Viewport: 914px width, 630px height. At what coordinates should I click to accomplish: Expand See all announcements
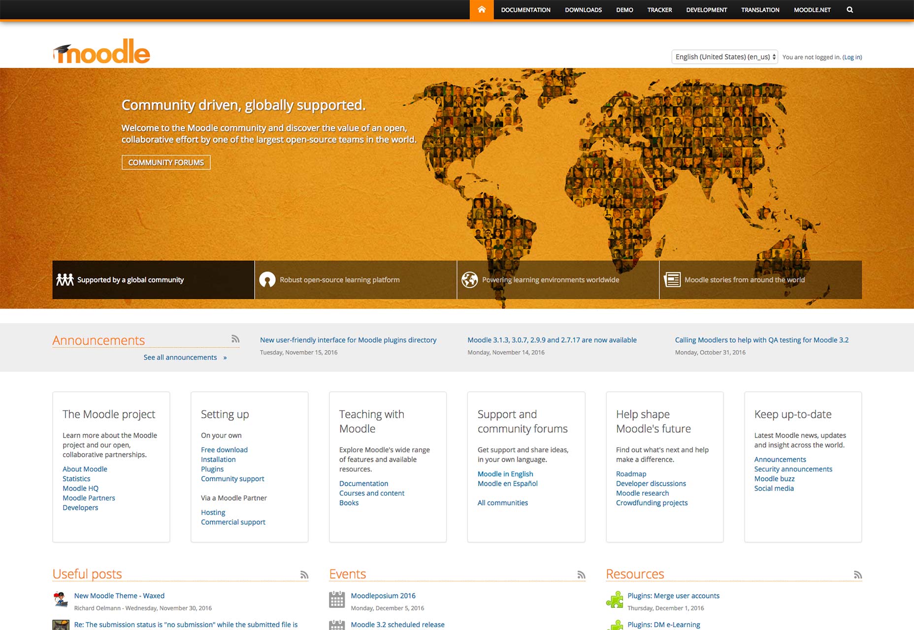(x=185, y=357)
